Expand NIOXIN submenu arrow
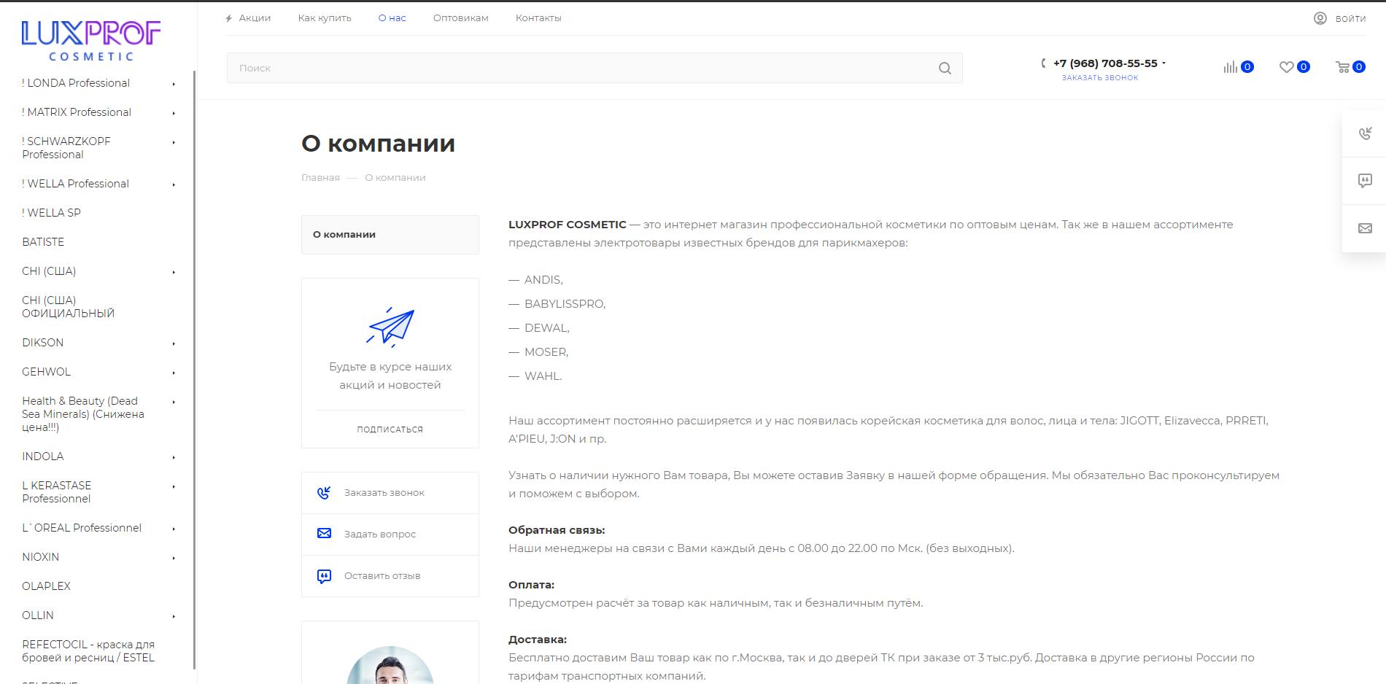The height and width of the screenshot is (684, 1386). [174, 558]
